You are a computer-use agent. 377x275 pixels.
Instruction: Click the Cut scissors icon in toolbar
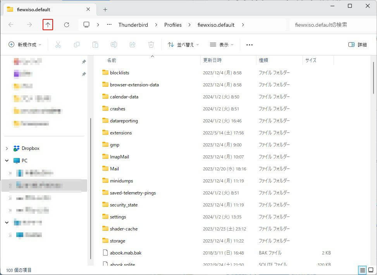pyautogui.click(x=58, y=45)
